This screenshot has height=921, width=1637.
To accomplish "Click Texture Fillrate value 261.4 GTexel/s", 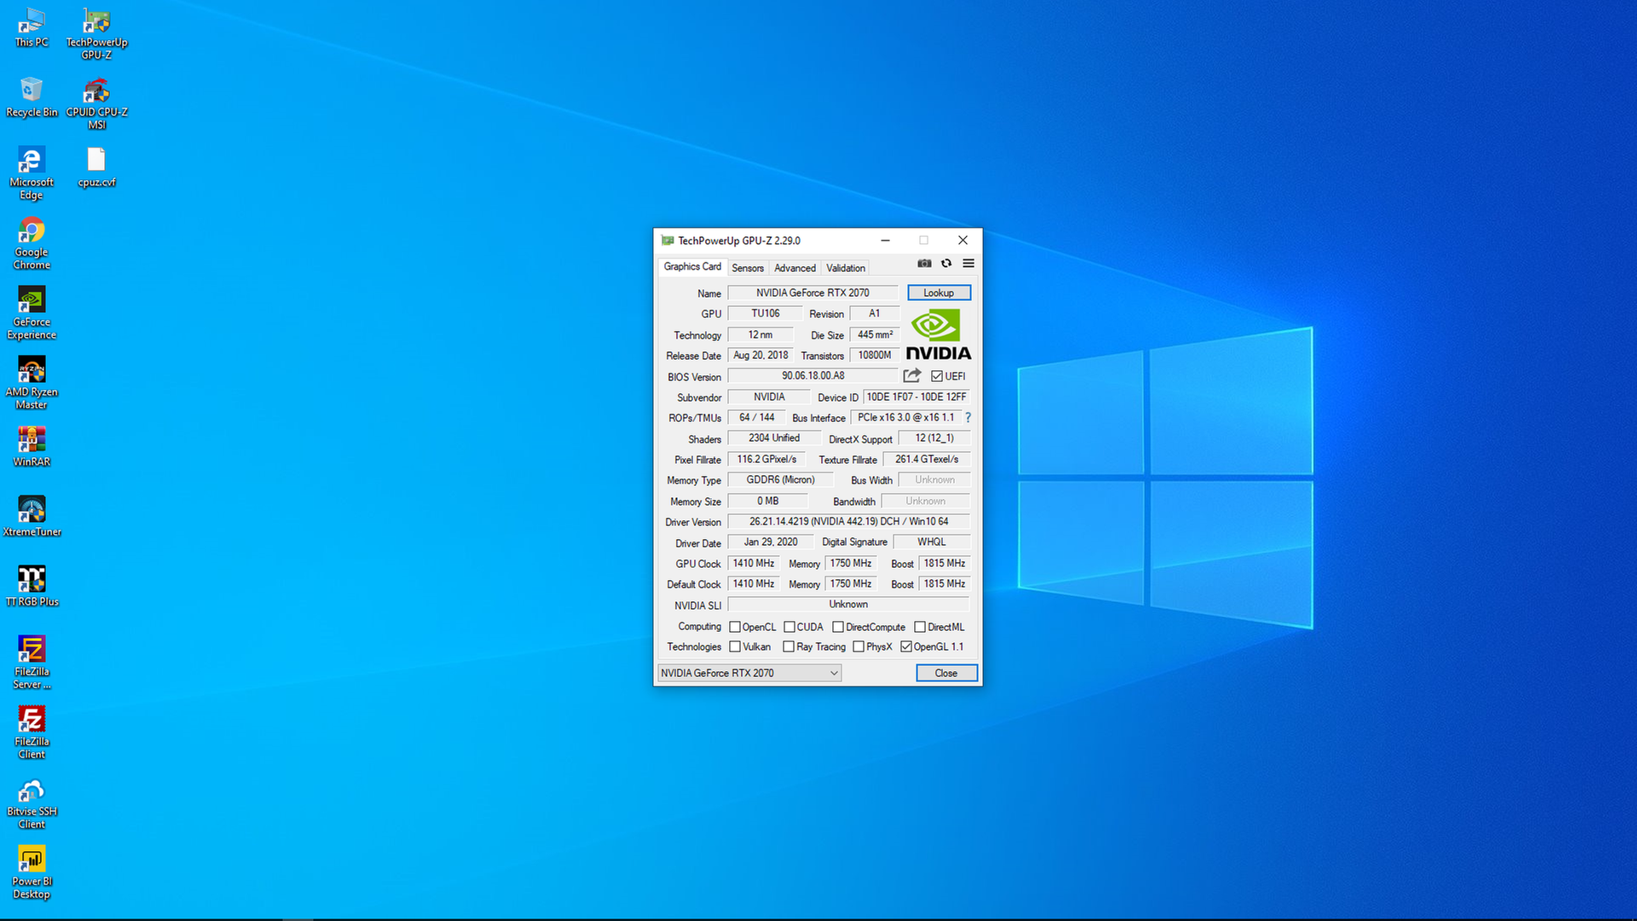I will pos(926,459).
